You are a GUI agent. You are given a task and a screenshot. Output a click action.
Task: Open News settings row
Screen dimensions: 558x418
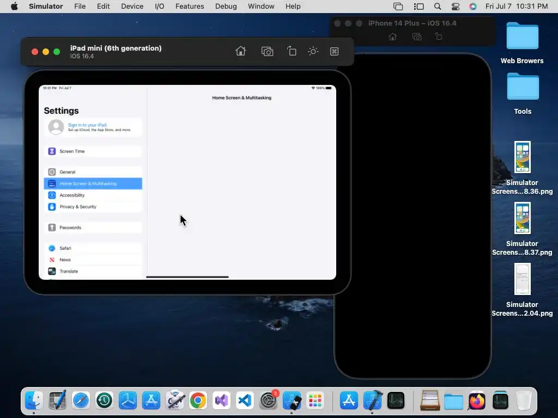point(93,260)
